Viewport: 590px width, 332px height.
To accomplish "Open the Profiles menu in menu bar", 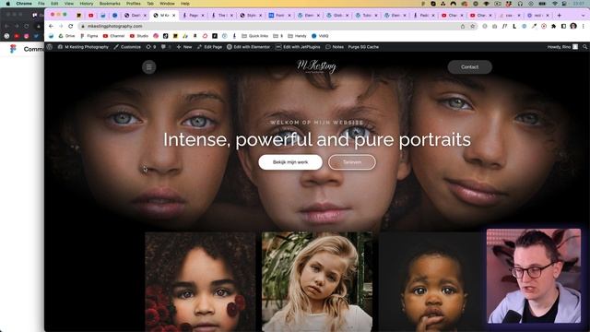I will (133, 4).
